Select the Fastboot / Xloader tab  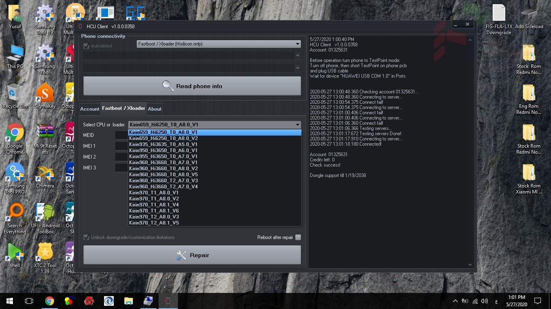pyautogui.click(x=123, y=108)
